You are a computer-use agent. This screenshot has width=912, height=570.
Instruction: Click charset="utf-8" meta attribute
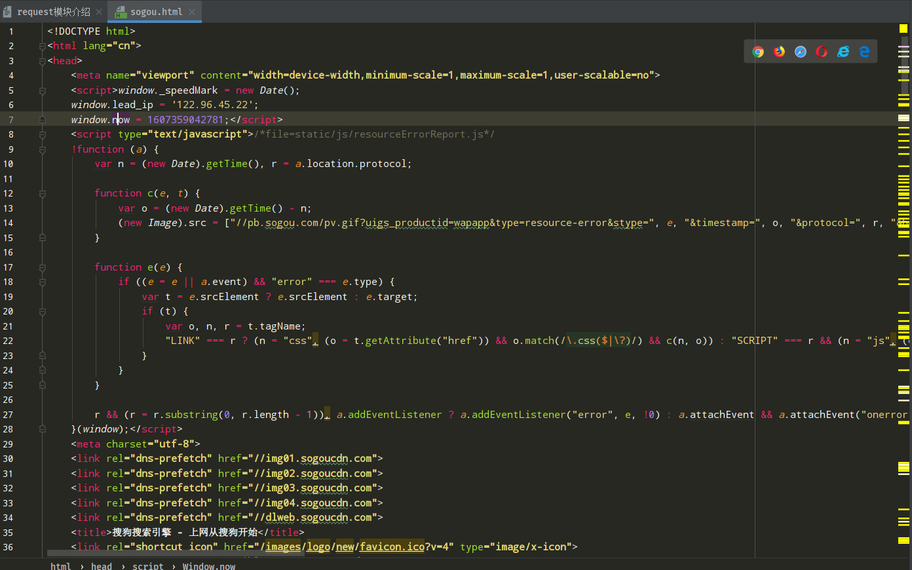click(150, 444)
